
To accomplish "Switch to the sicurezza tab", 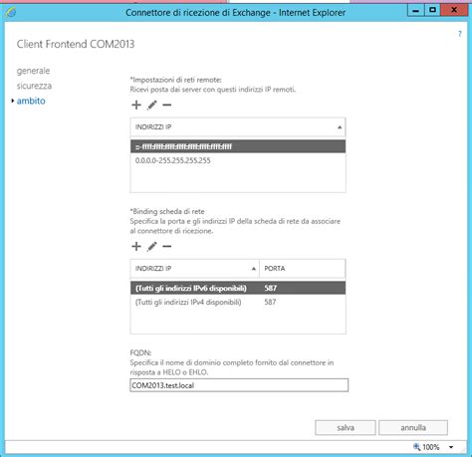I will pos(34,86).
